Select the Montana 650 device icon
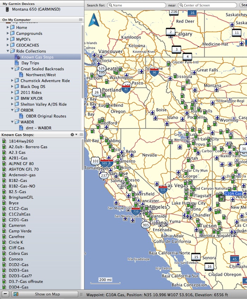 pos(7,9)
